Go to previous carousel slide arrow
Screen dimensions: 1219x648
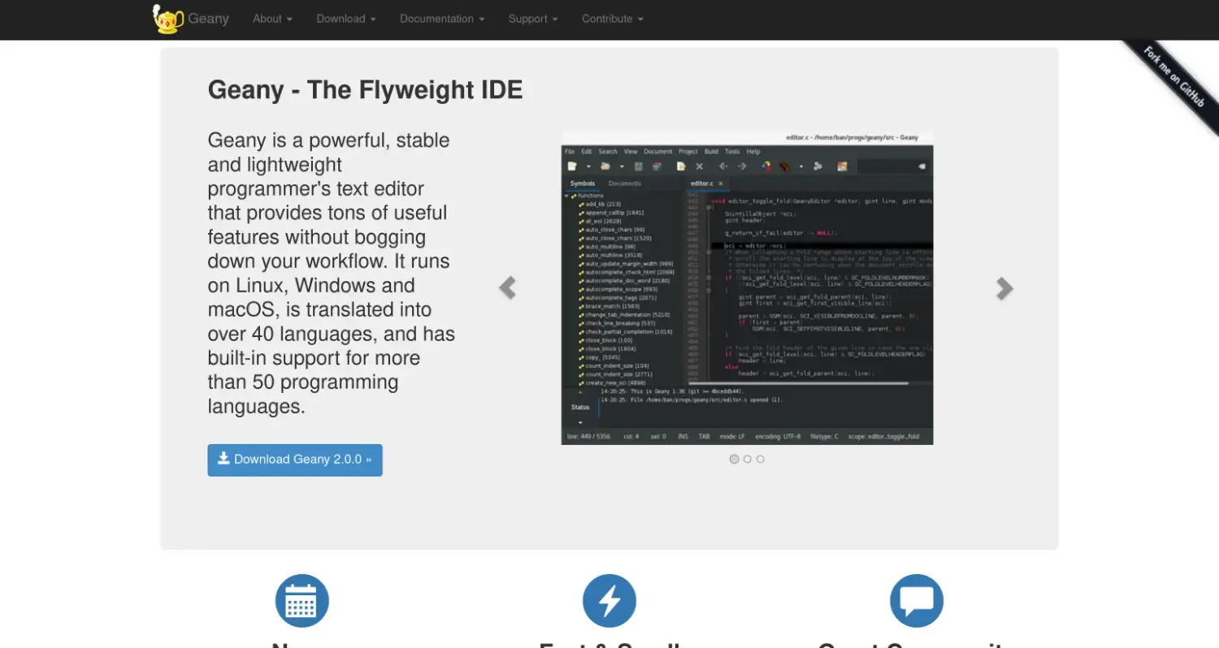point(507,288)
